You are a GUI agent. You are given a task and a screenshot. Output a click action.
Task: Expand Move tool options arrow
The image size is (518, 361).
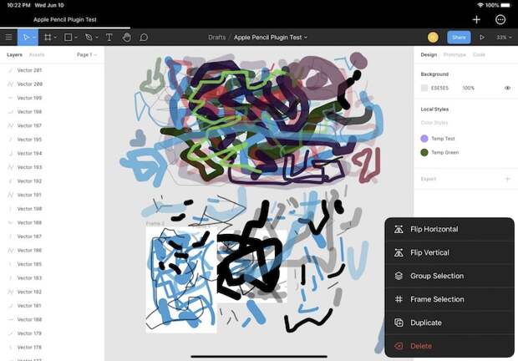click(x=34, y=38)
